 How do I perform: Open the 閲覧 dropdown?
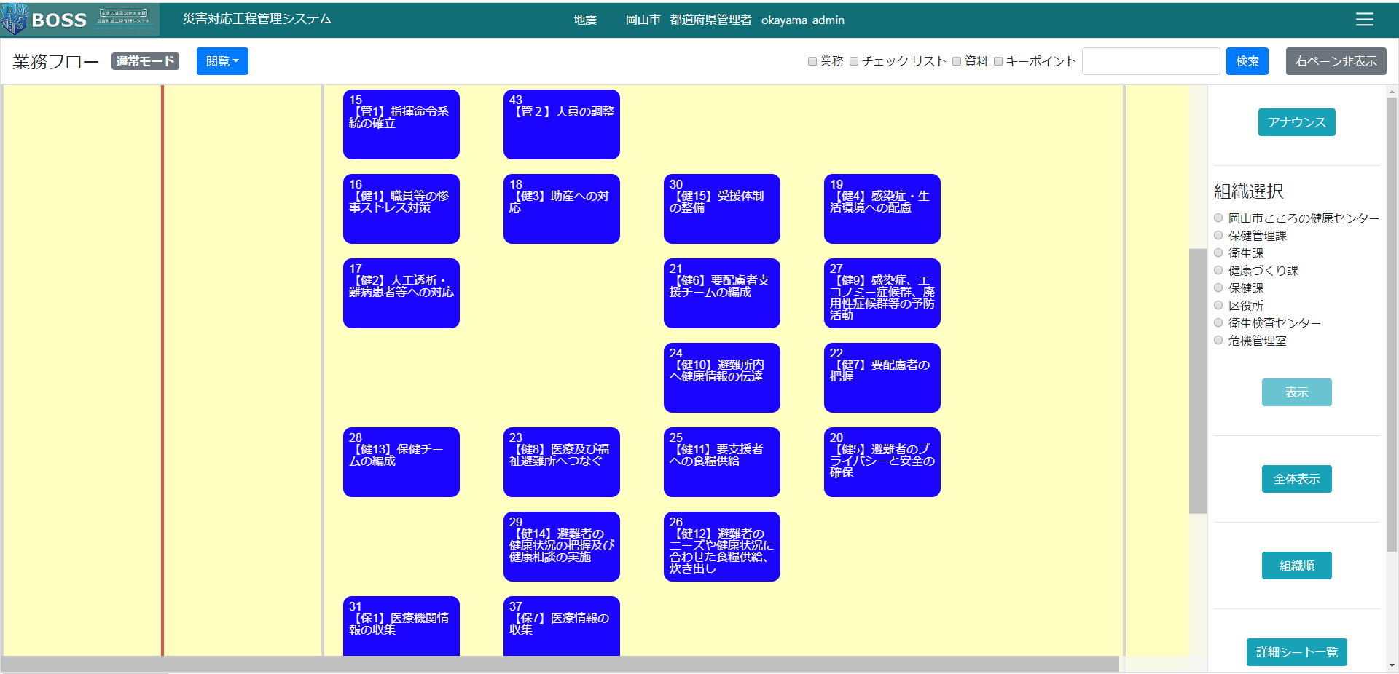coord(222,61)
